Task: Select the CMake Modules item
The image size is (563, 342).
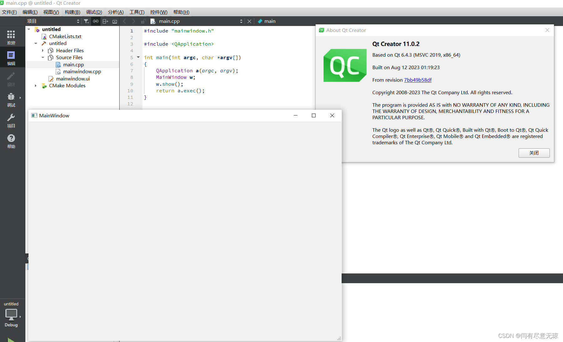Action: tap(67, 86)
